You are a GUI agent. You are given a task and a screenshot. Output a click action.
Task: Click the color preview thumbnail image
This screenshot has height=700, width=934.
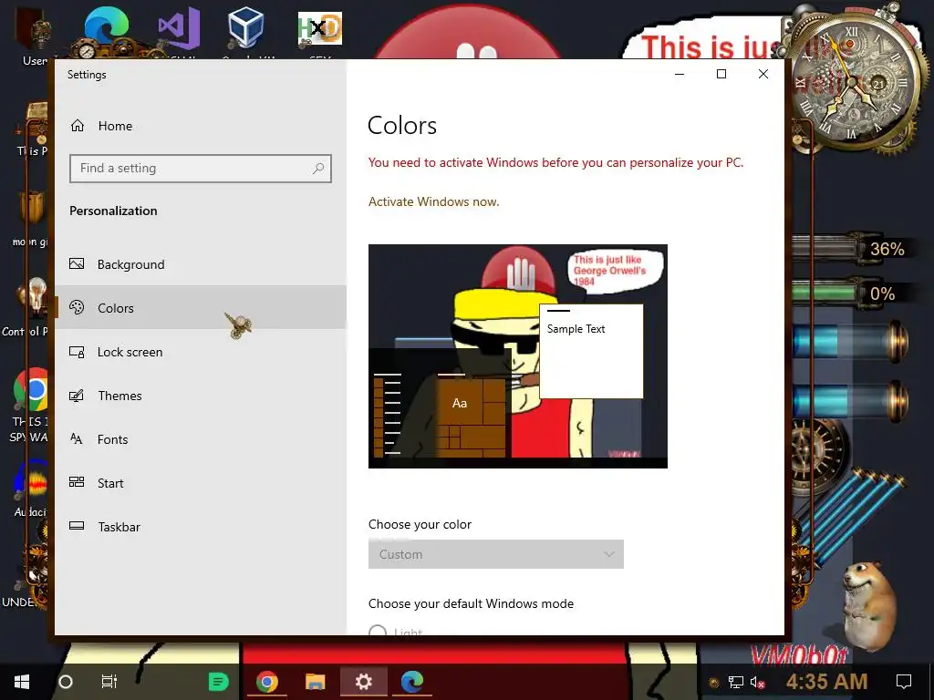coord(518,356)
